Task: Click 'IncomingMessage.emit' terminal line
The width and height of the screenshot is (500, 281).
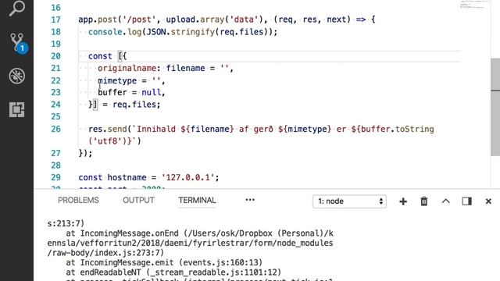Action: coord(127,262)
